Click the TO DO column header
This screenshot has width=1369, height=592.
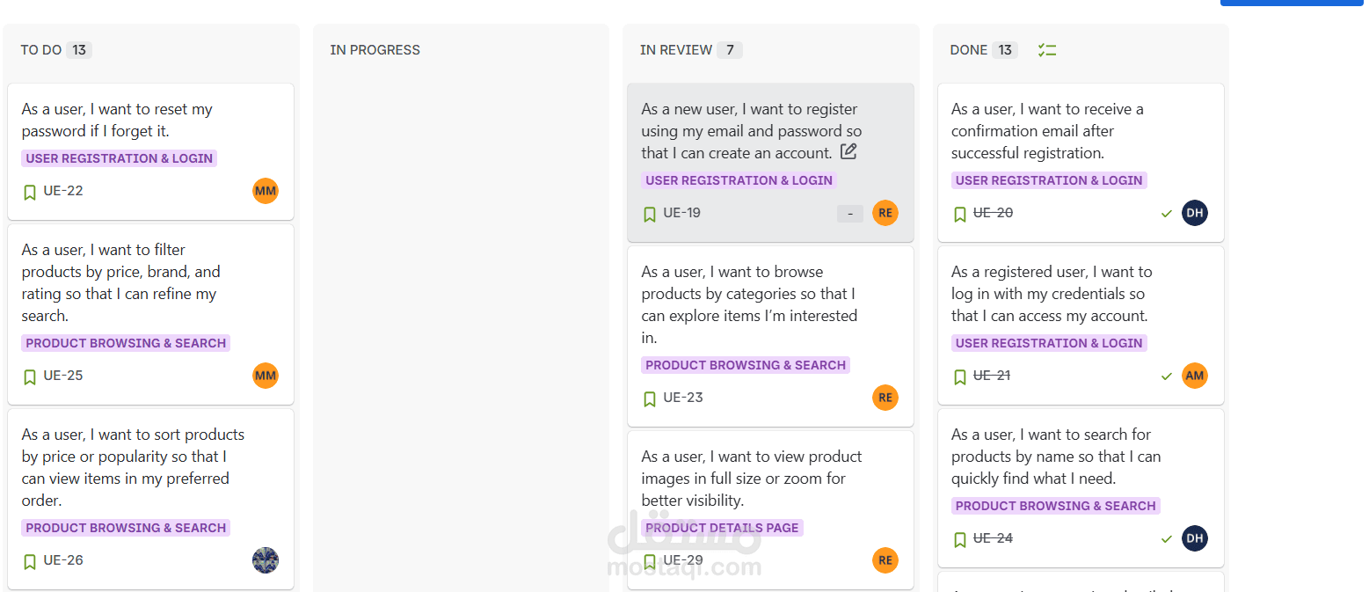41,50
